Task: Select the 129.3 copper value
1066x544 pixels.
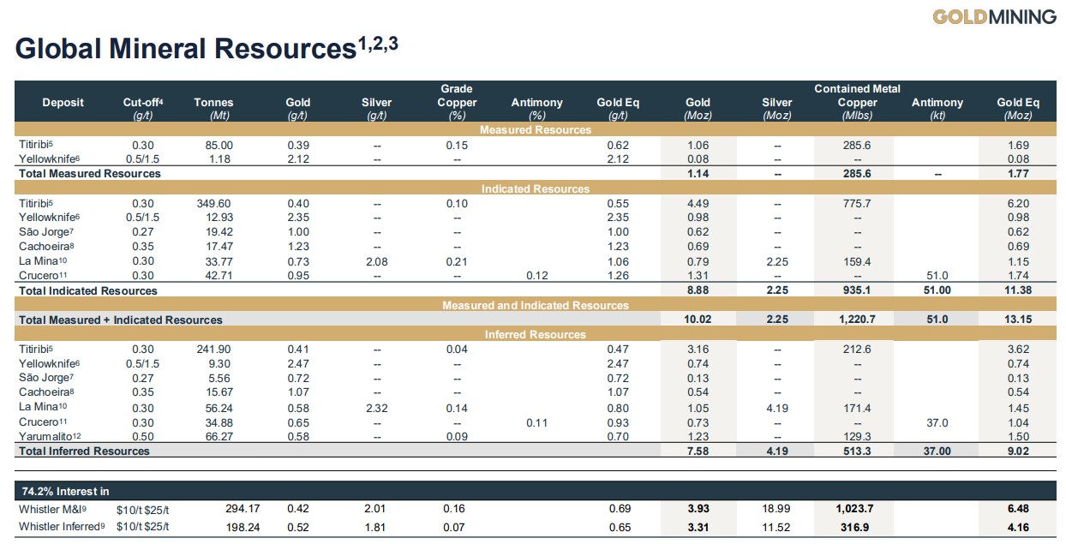Action: click(x=857, y=437)
